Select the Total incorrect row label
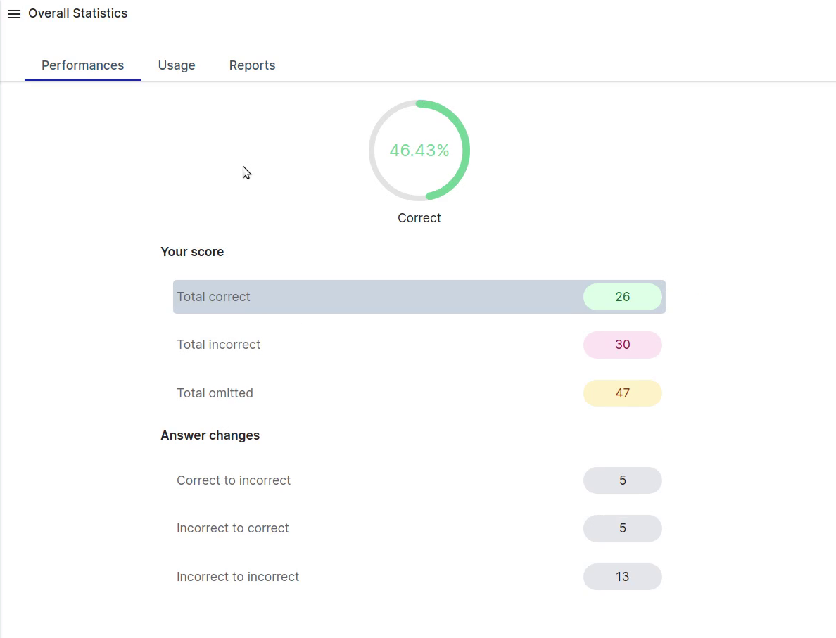This screenshot has width=836, height=638. (x=218, y=345)
